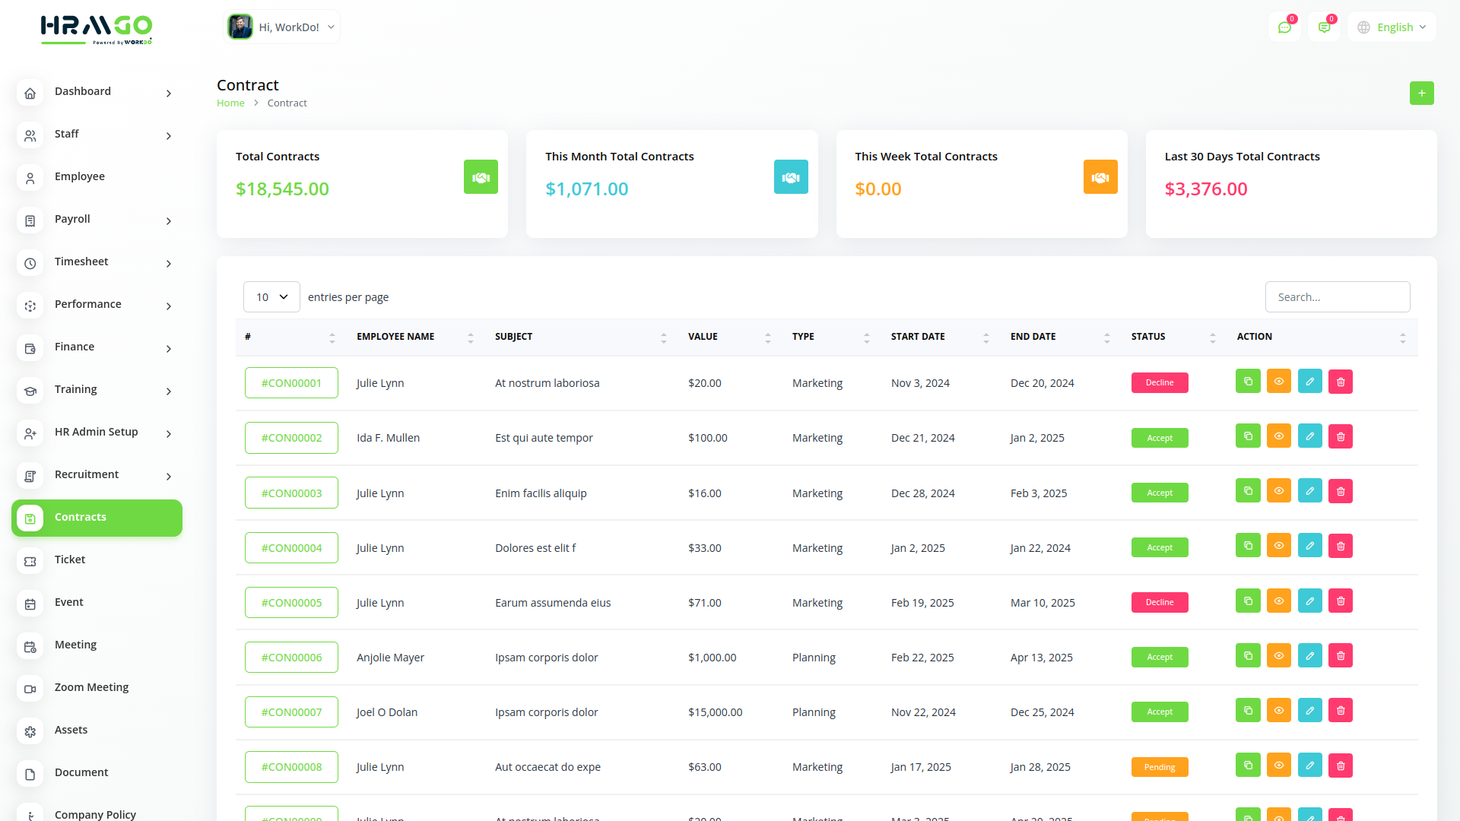Screen dimensions: 1460x821
Task: Copy contract #CON00001 using the duplicate icon
Action: [x=1248, y=382]
